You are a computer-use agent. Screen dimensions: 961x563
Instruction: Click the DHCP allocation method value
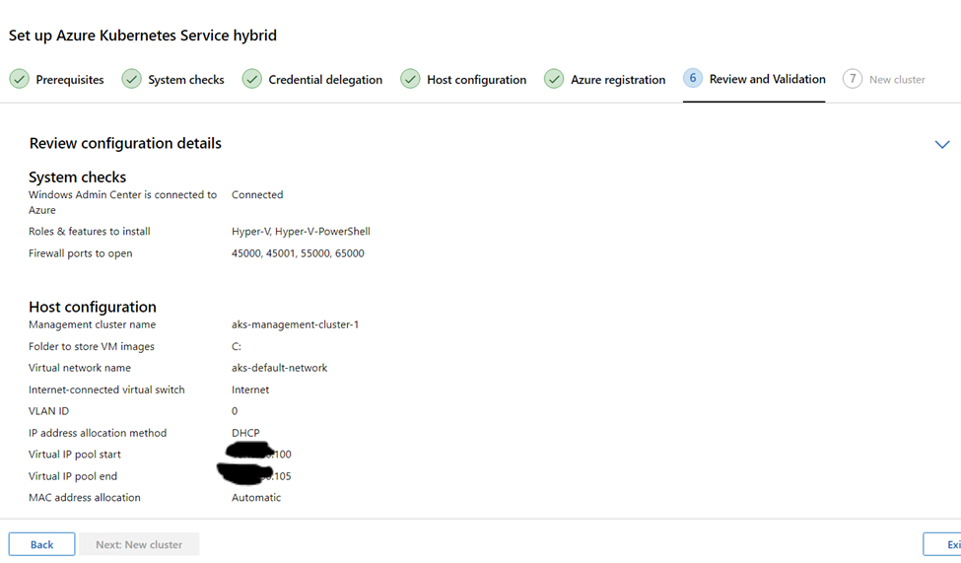(x=245, y=433)
